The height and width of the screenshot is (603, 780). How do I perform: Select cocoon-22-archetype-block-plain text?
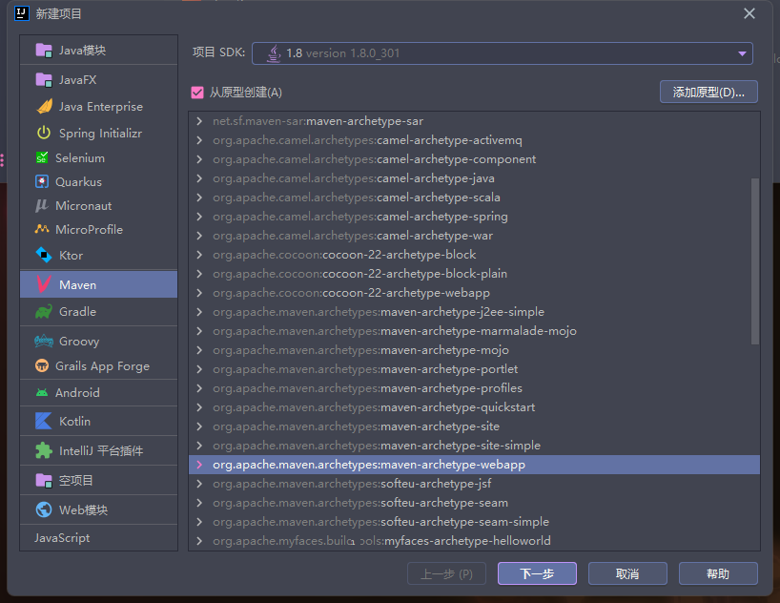tap(415, 274)
